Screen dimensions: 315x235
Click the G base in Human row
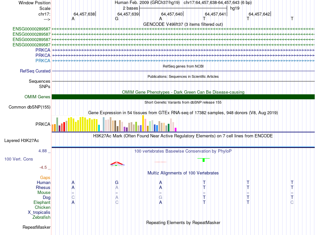tap(117, 182)
